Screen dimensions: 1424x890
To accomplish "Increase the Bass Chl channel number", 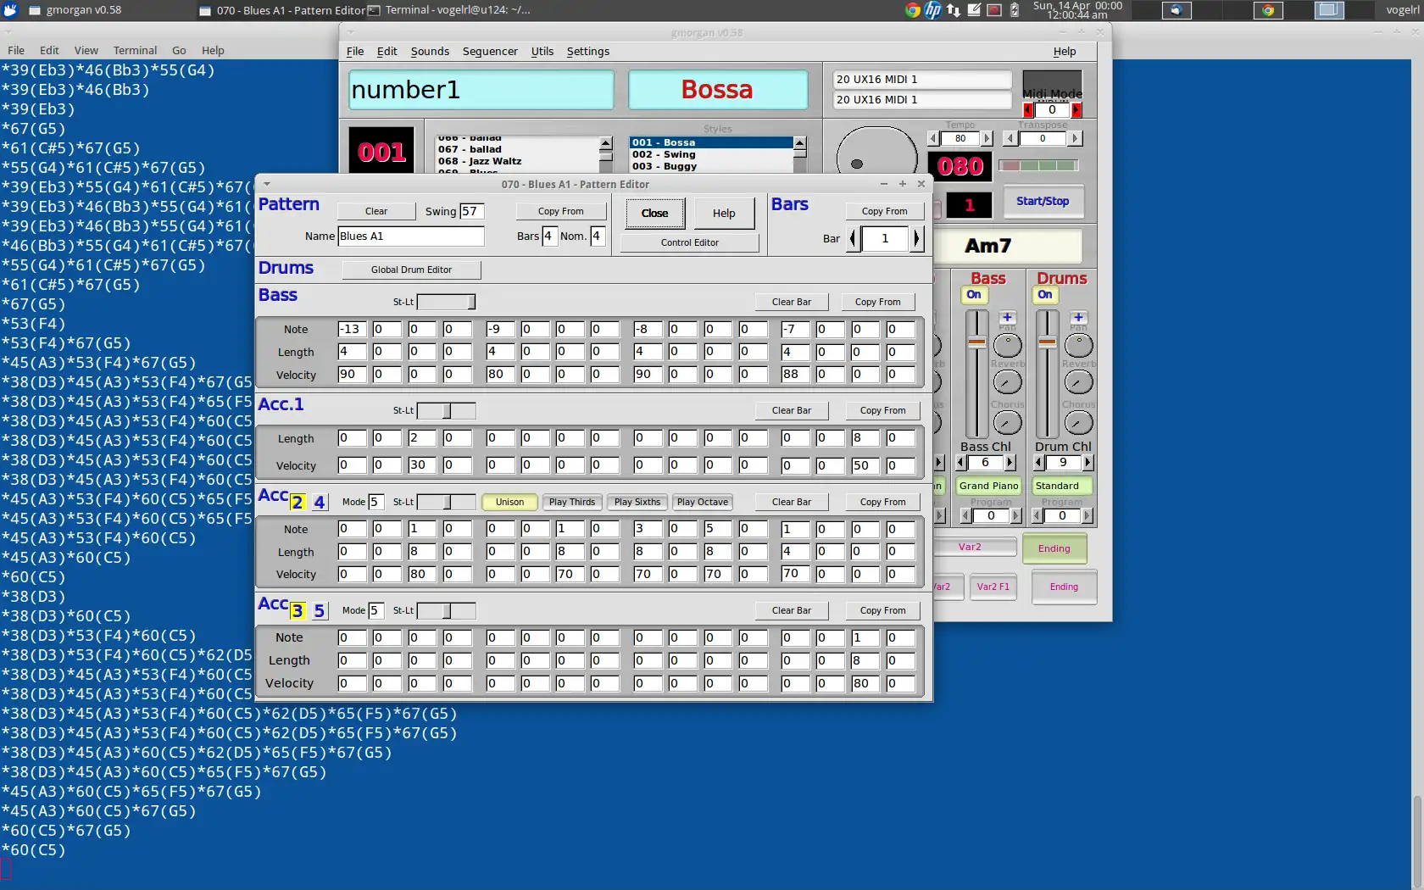I will [1010, 463].
